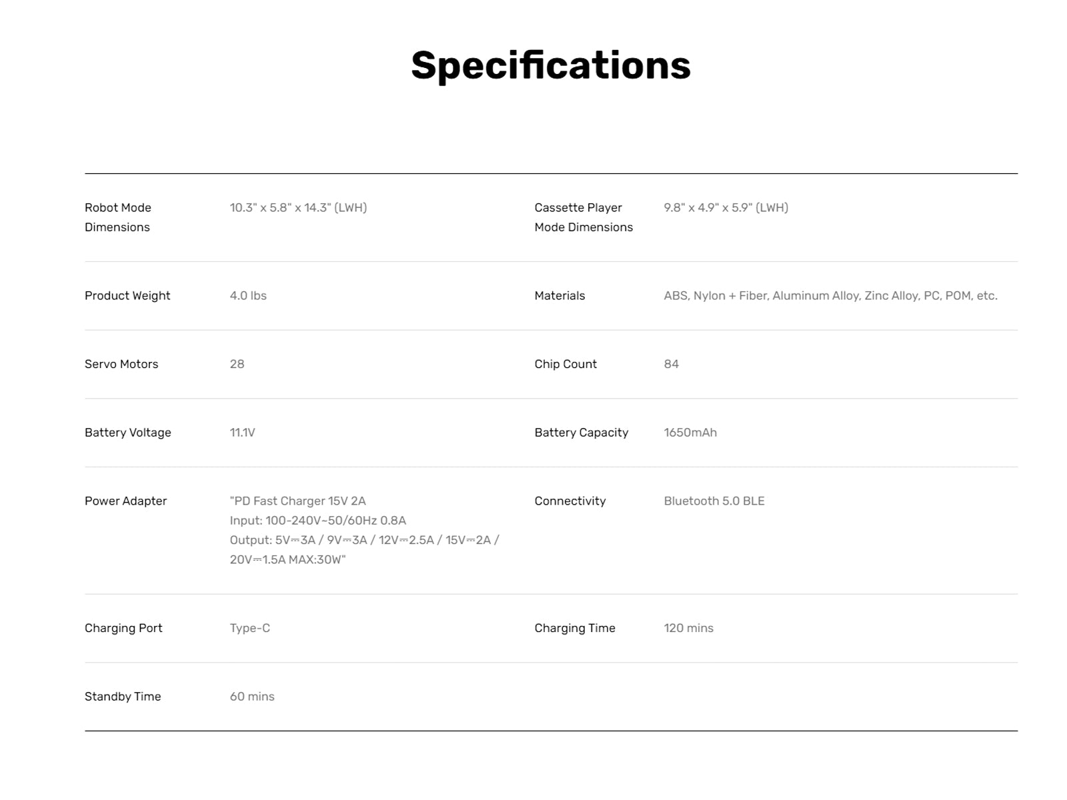This screenshot has width=1067, height=800.
Task: Click the Specifications heading
Action: [x=550, y=65]
